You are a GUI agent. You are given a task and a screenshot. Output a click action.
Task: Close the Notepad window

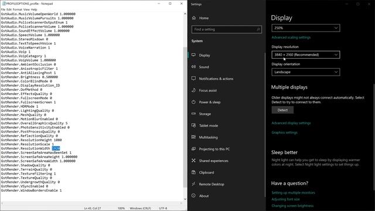pyautogui.click(x=181, y=4)
